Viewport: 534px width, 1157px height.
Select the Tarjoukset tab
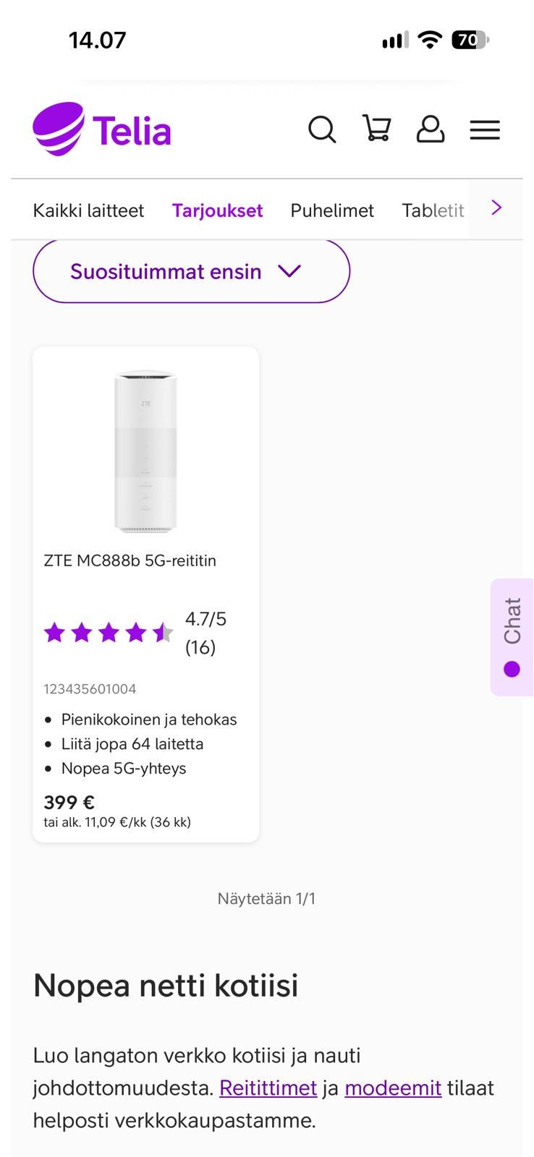coord(217,210)
